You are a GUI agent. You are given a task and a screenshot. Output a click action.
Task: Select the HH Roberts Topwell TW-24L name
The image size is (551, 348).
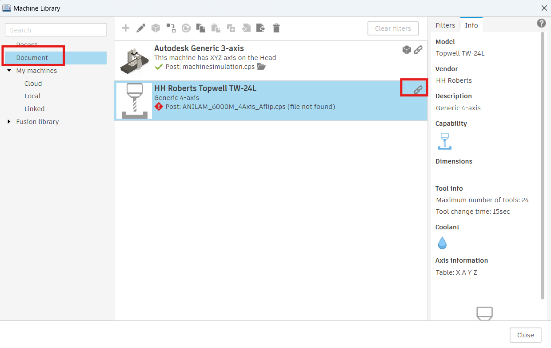coord(205,88)
